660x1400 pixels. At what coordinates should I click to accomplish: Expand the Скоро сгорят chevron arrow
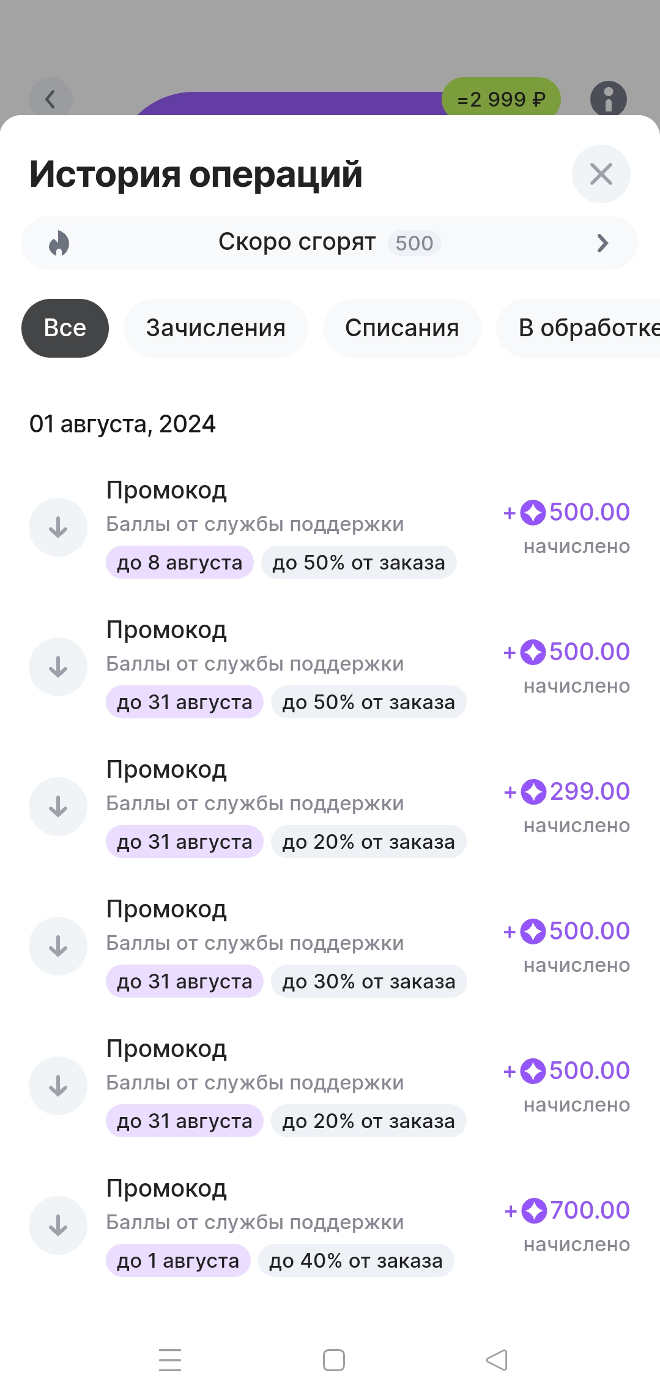pyautogui.click(x=603, y=243)
